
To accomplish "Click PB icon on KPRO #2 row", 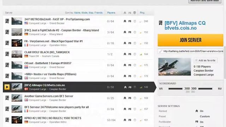I will point(130,120).
